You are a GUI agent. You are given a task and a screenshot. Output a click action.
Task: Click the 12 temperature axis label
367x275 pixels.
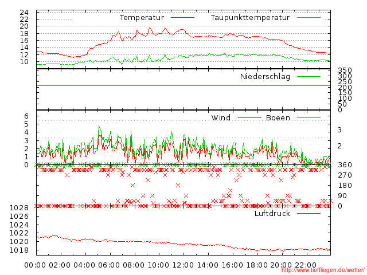(x=24, y=55)
